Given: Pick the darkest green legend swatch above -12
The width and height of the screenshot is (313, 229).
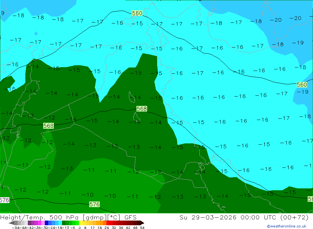Looking at the screenshot, I should pos(64,223).
